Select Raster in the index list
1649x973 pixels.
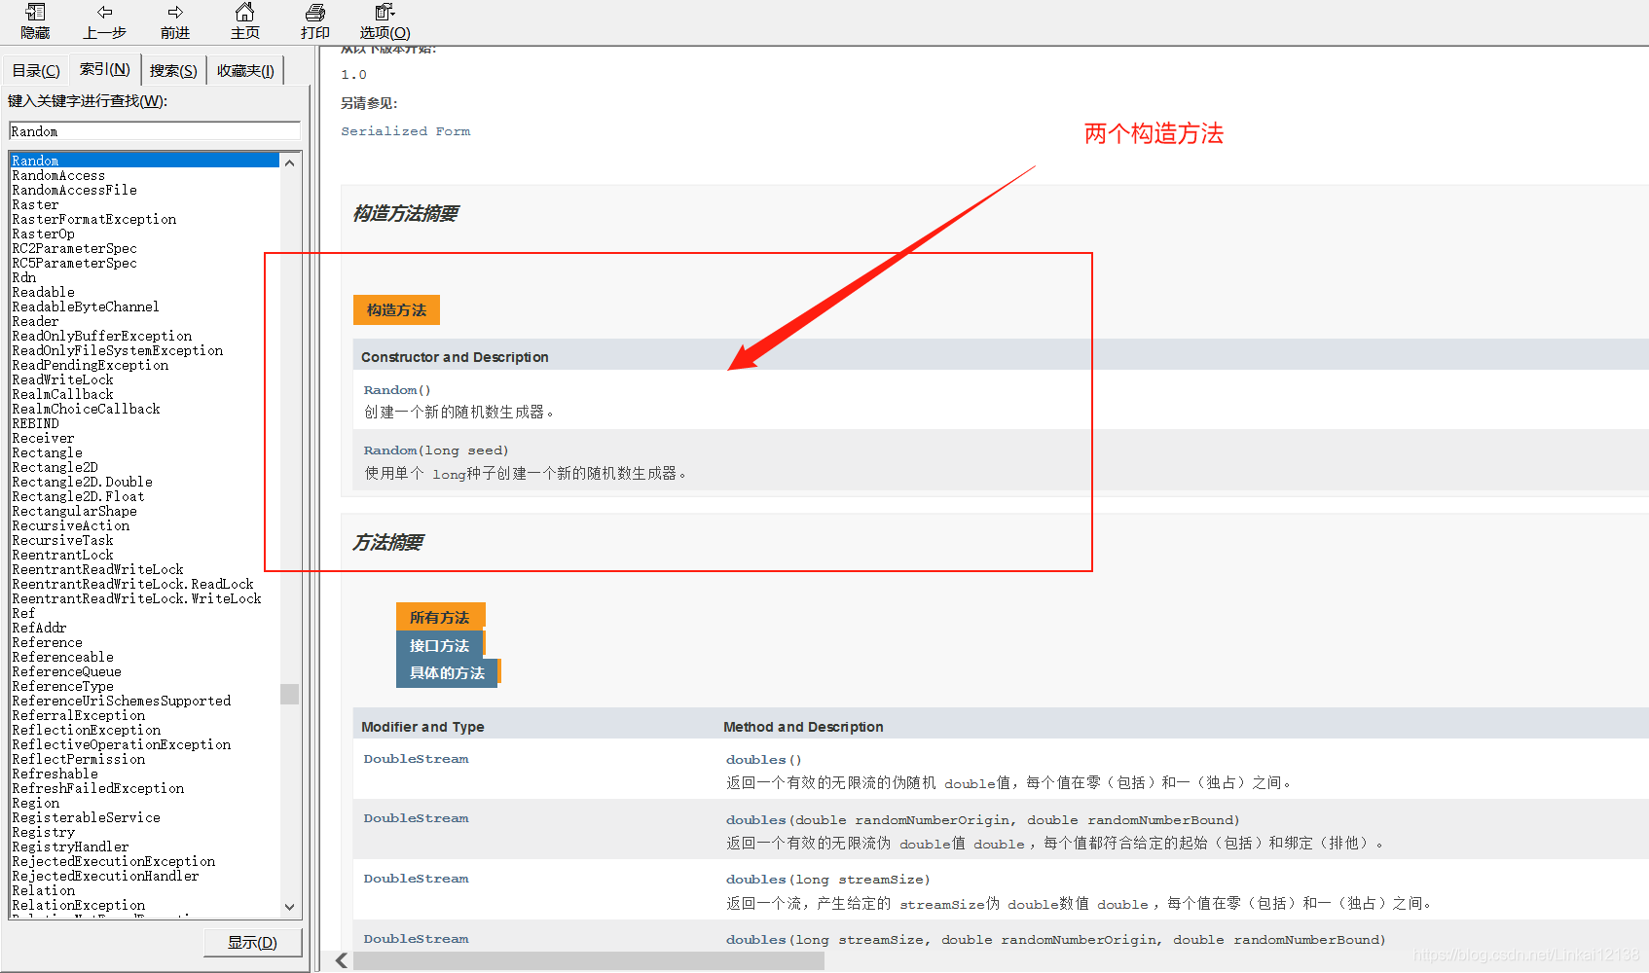[x=35, y=204]
